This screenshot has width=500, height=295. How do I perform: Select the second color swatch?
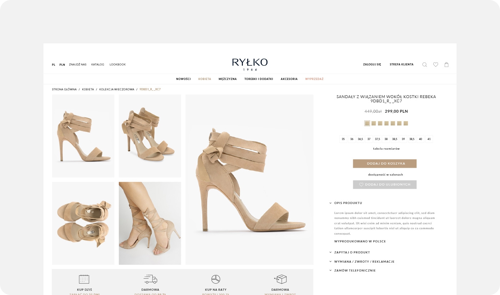[374, 123]
